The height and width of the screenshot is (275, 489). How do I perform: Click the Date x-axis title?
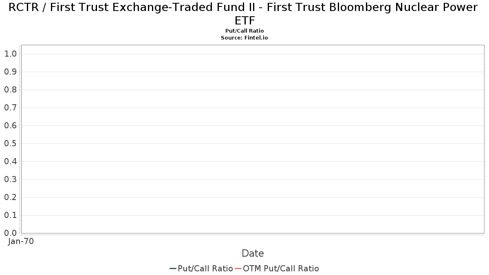pyautogui.click(x=253, y=253)
